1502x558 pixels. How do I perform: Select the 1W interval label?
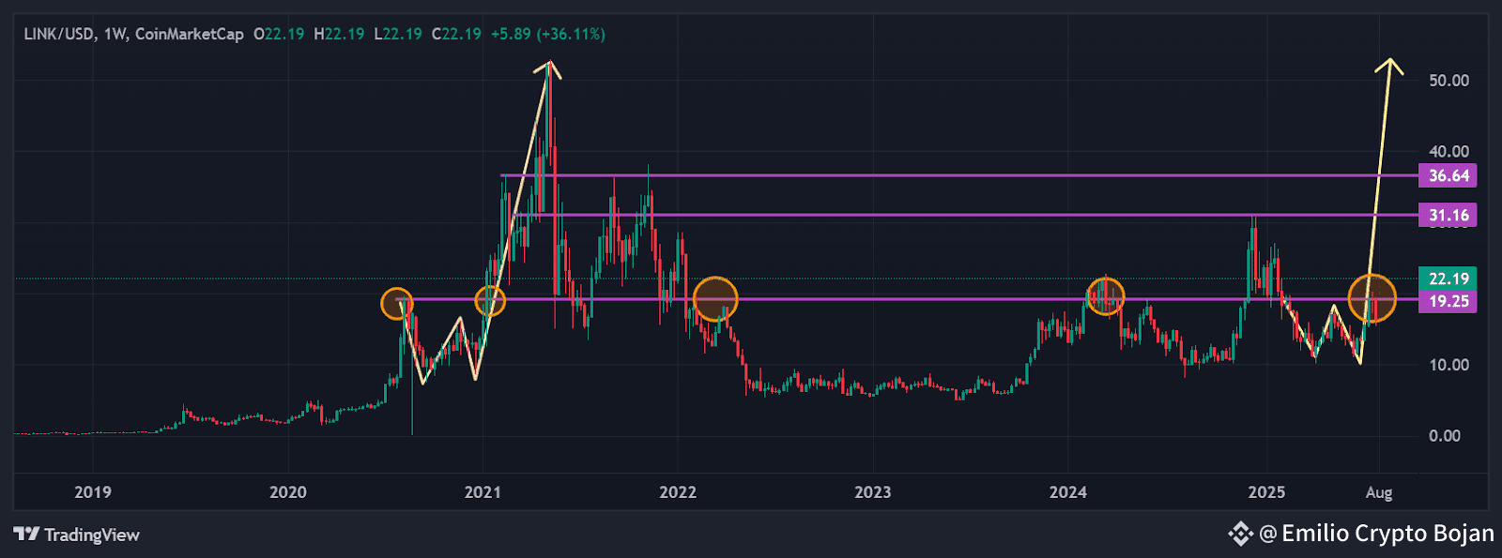(x=115, y=34)
